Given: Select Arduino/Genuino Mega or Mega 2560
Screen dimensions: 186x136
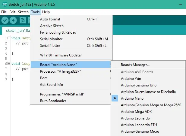Looking at the screenshot, I should [148, 105].
